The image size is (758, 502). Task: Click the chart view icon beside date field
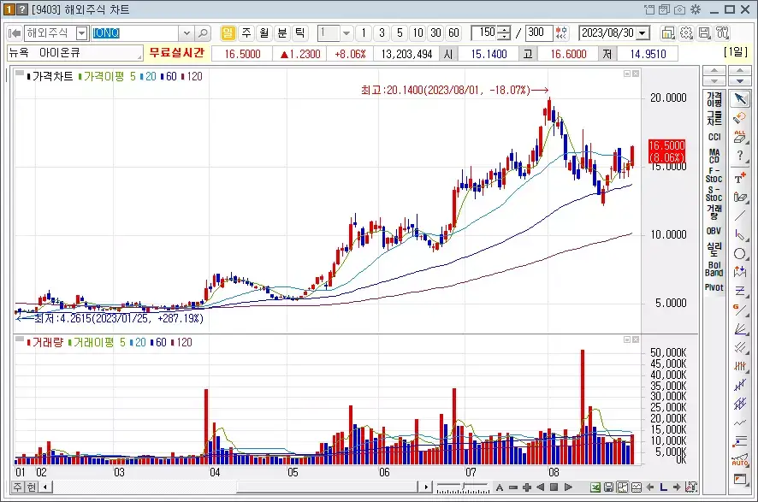(x=668, y=33)
